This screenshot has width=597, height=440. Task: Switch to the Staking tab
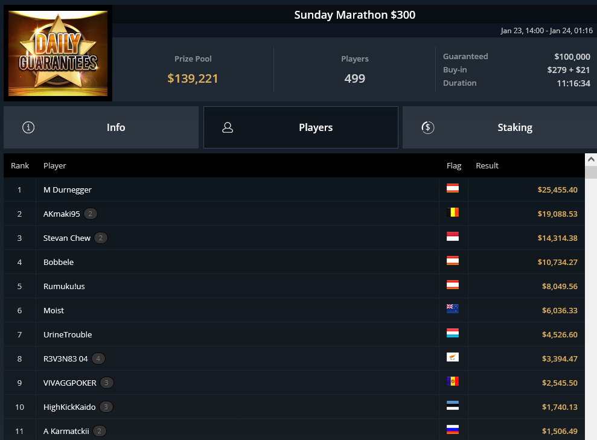(500, 127)
